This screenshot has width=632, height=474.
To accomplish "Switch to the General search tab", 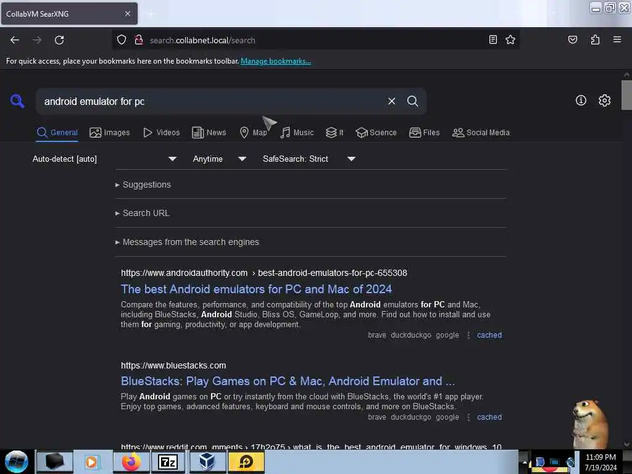I will 57,133.
